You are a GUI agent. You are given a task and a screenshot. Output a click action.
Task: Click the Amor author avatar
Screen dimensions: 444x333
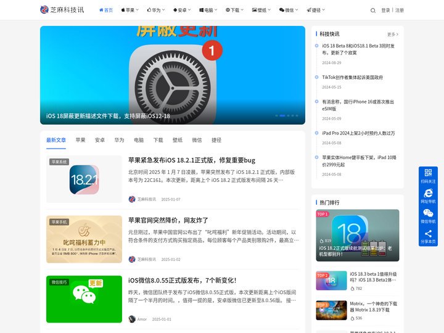tap(132, 319)
